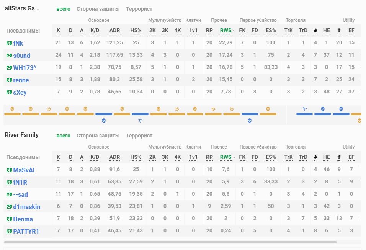366x250 pixels.
Task: Click the green flag icon beside sXey
Action: pos(9,92)
